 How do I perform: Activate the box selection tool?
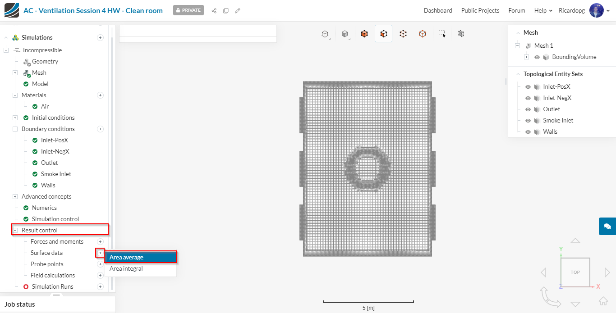(x=442, y=34)
